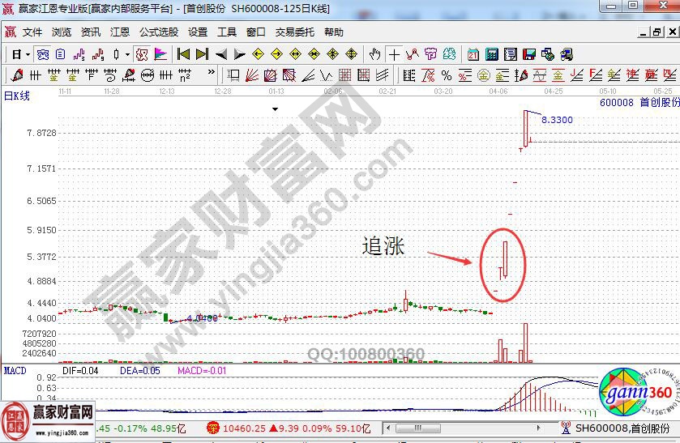
Task: Select the percent sign drawing tool
Action: pyautogui.click(x=446, y=75)
